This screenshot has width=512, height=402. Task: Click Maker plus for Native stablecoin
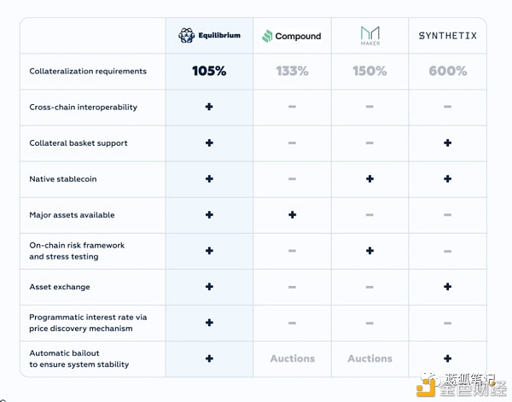(x=370, y=178)
